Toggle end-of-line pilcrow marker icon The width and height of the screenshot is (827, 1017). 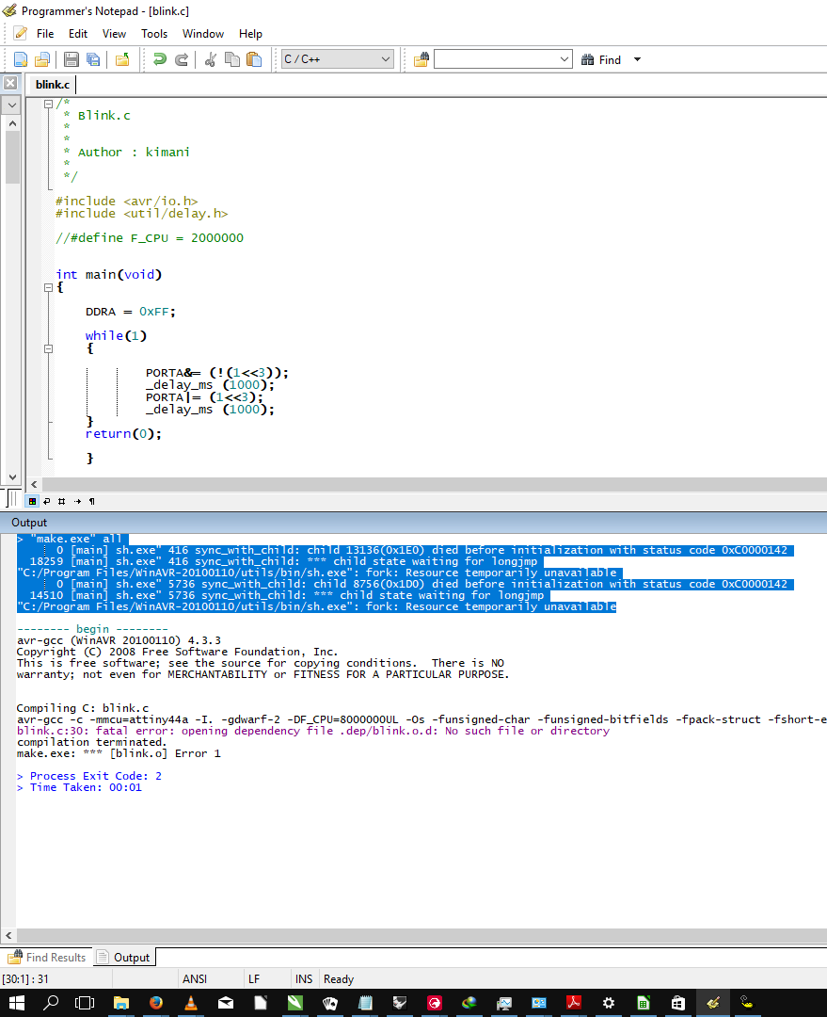pyautogui.click(x=92, y=501)
